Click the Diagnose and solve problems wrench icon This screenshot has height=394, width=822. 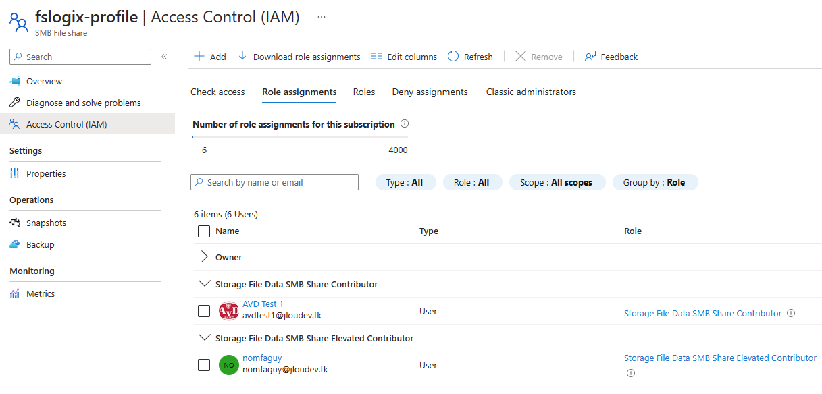tap(15, 103)
